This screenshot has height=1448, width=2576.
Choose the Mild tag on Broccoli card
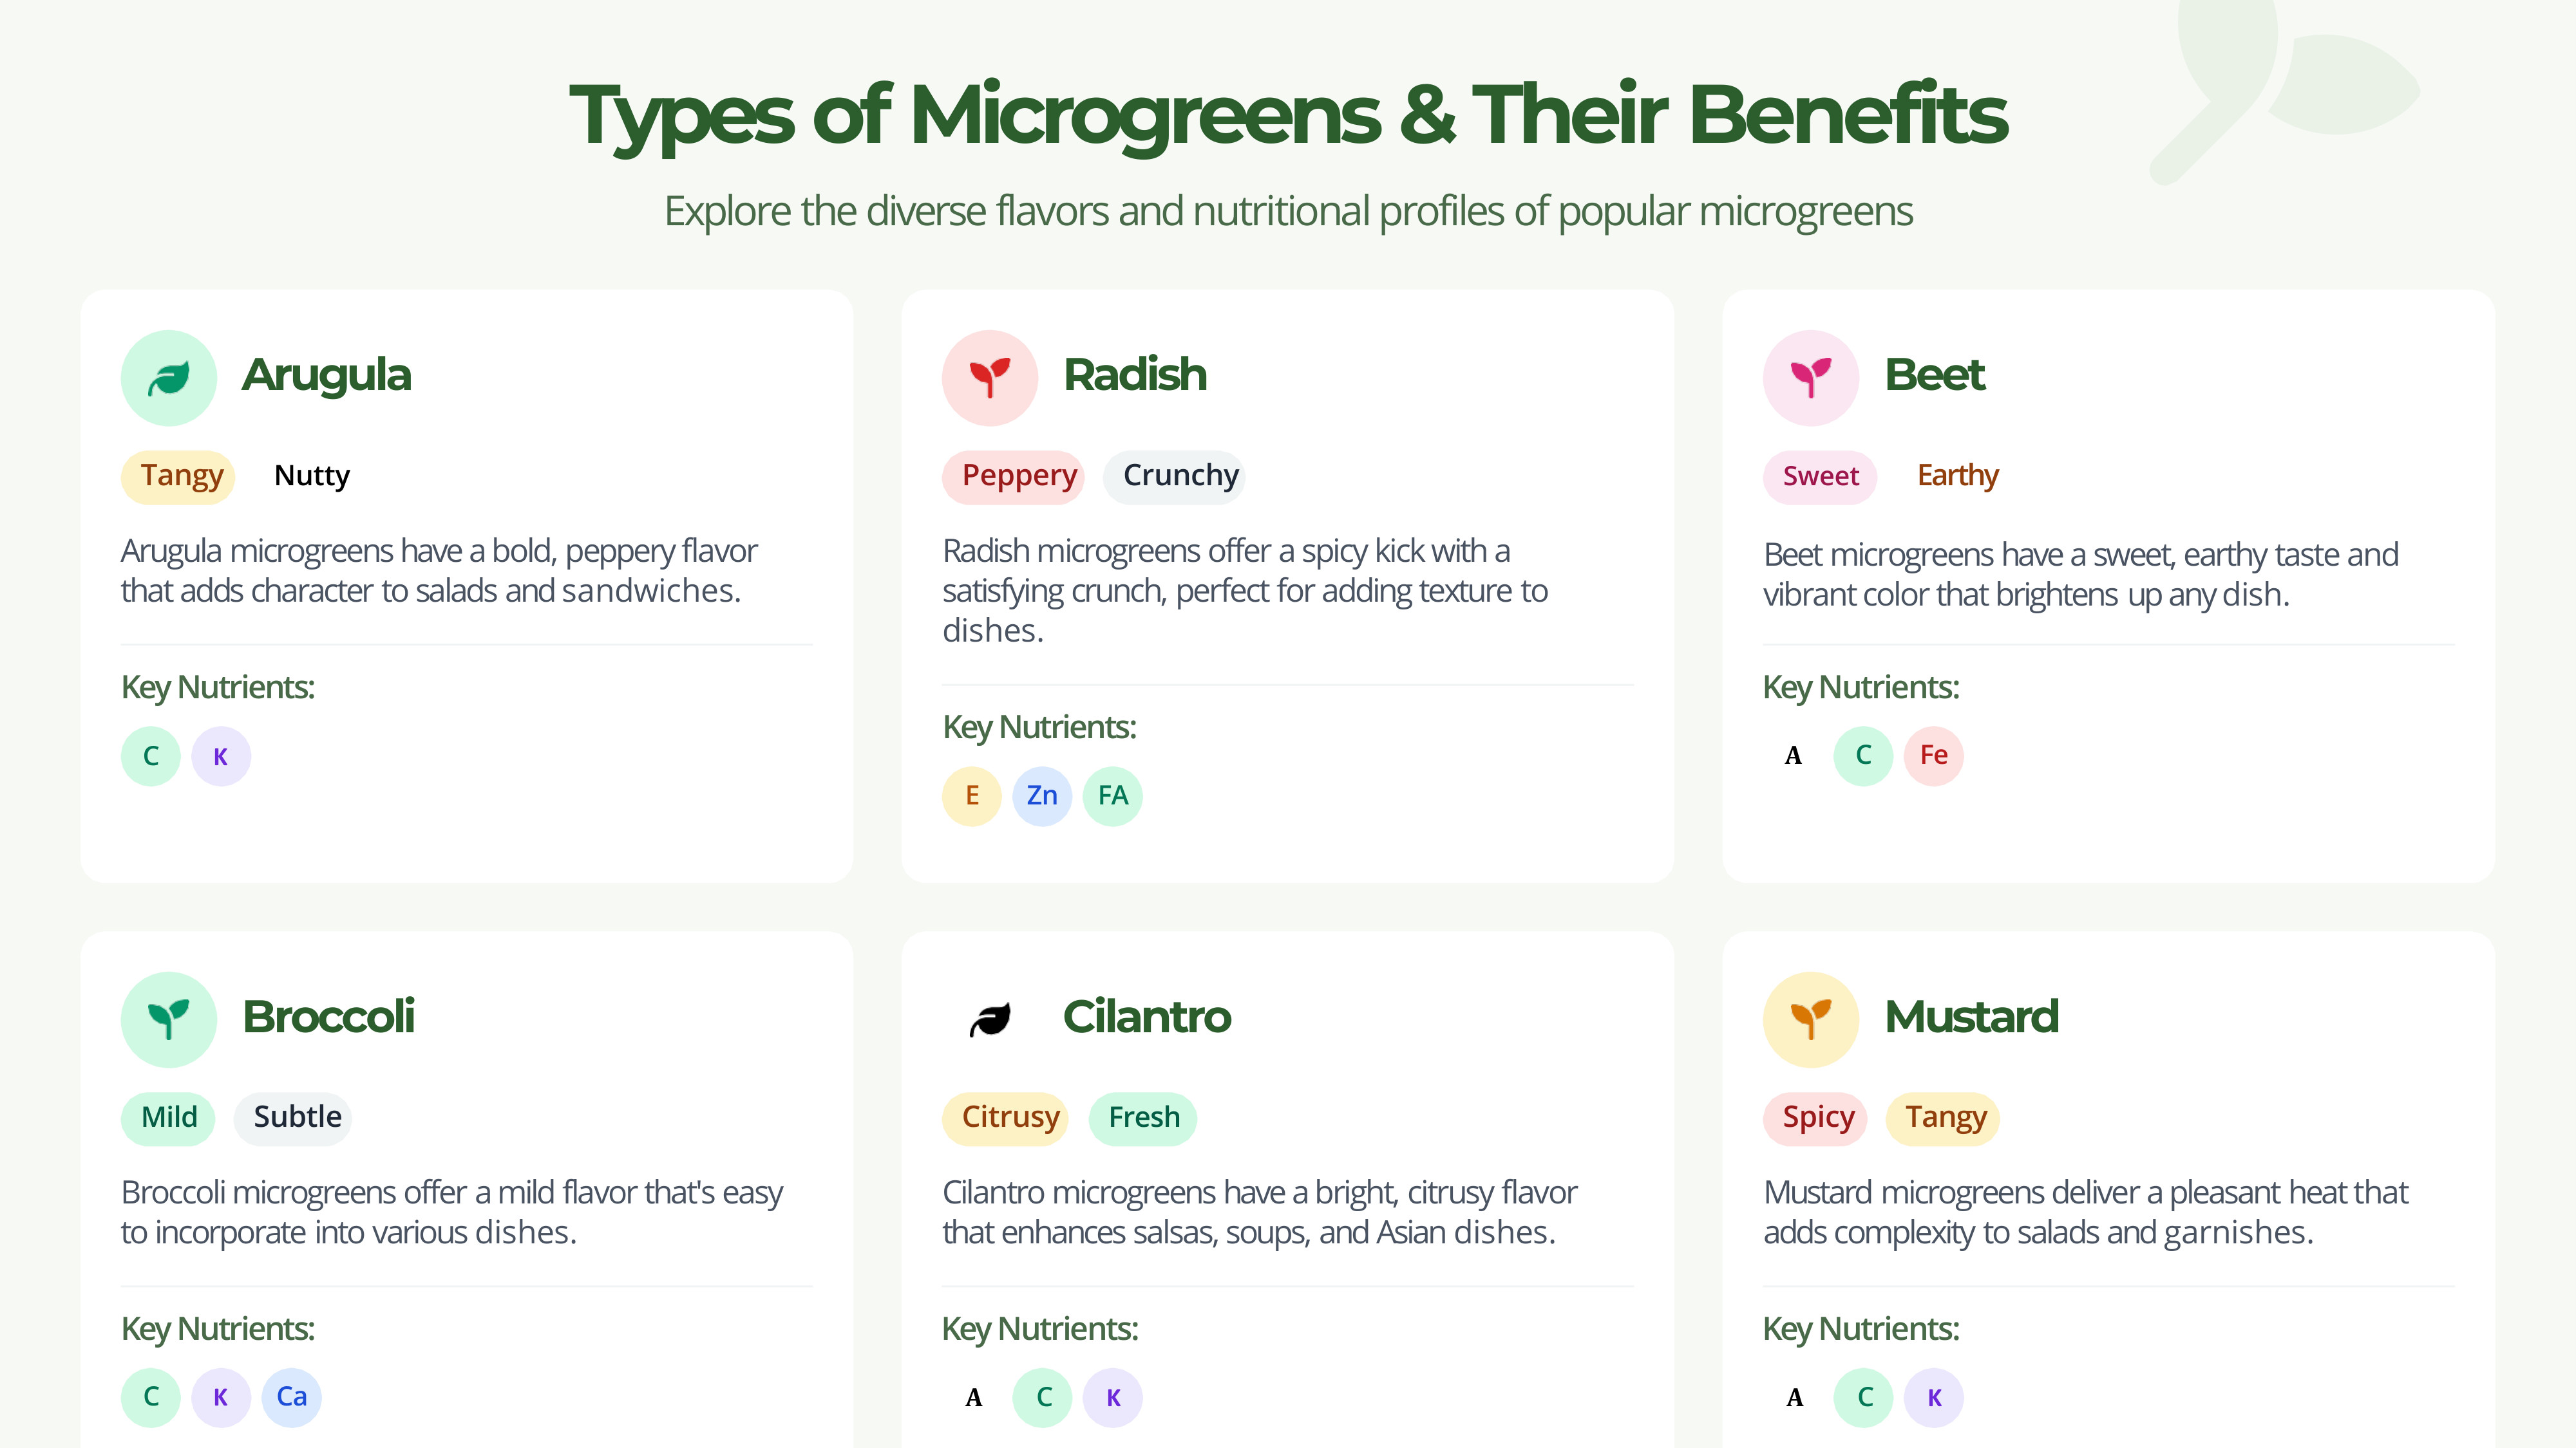coord(168,1118)
